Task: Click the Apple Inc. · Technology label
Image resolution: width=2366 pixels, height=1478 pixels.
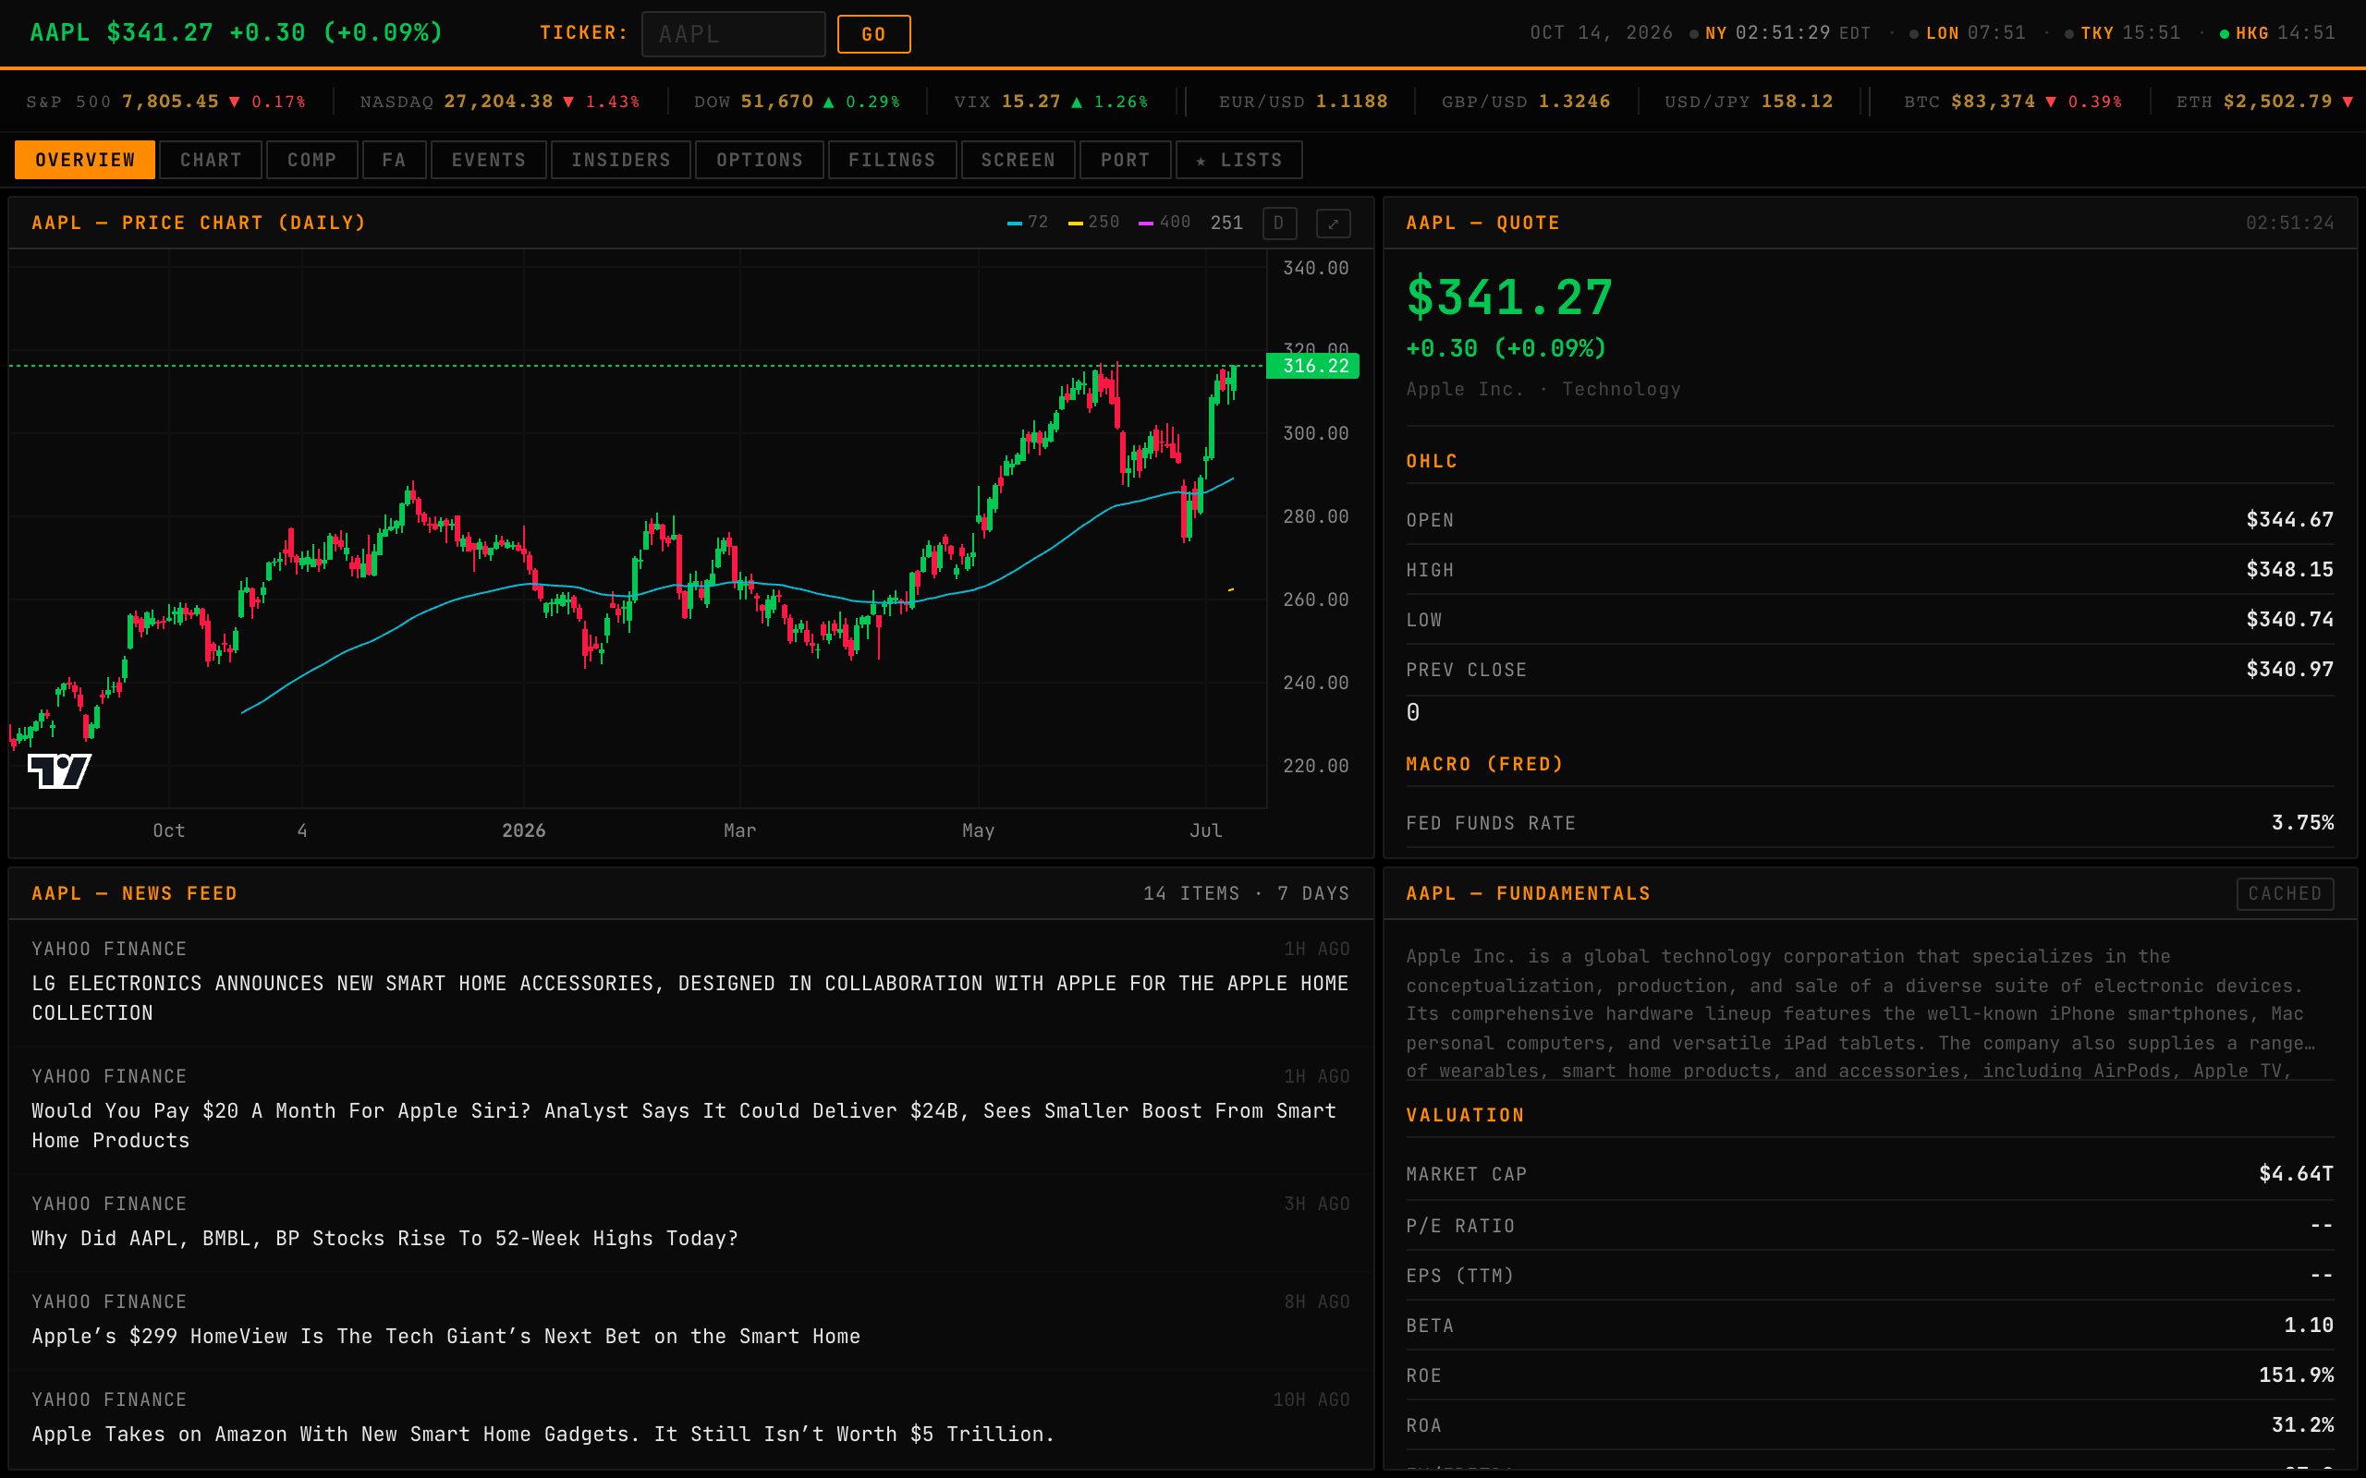Action: coord(1543,389)
